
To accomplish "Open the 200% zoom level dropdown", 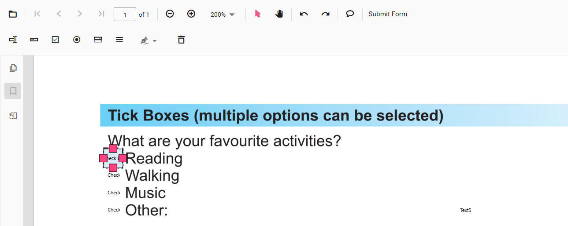I will pos(223,15).
